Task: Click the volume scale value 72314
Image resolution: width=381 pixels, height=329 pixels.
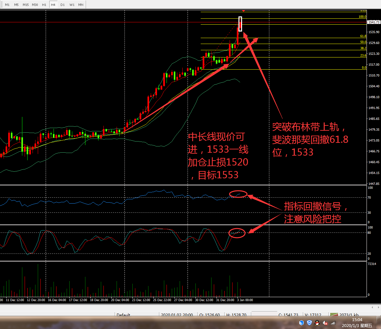Action: tap(372, 264)
